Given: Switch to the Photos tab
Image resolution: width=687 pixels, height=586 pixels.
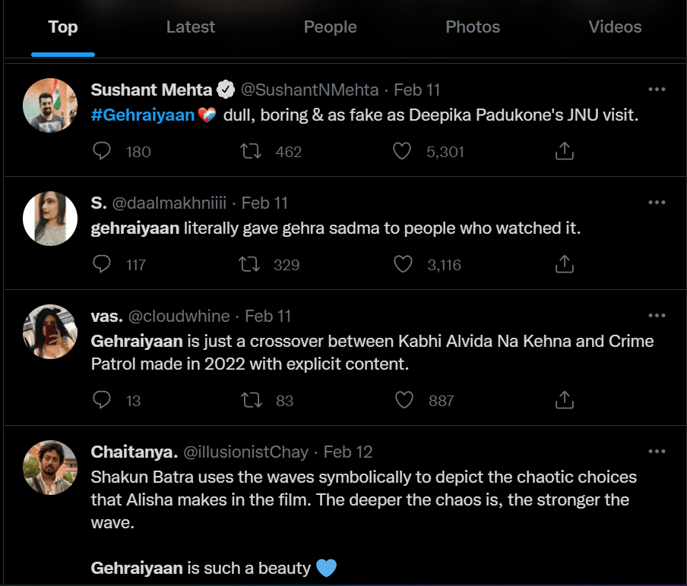Looking at the screenshot, I should click(x=473, y=27).
